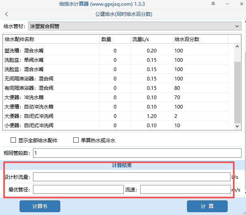Click the back arrow icon

[x=6, y=14]
